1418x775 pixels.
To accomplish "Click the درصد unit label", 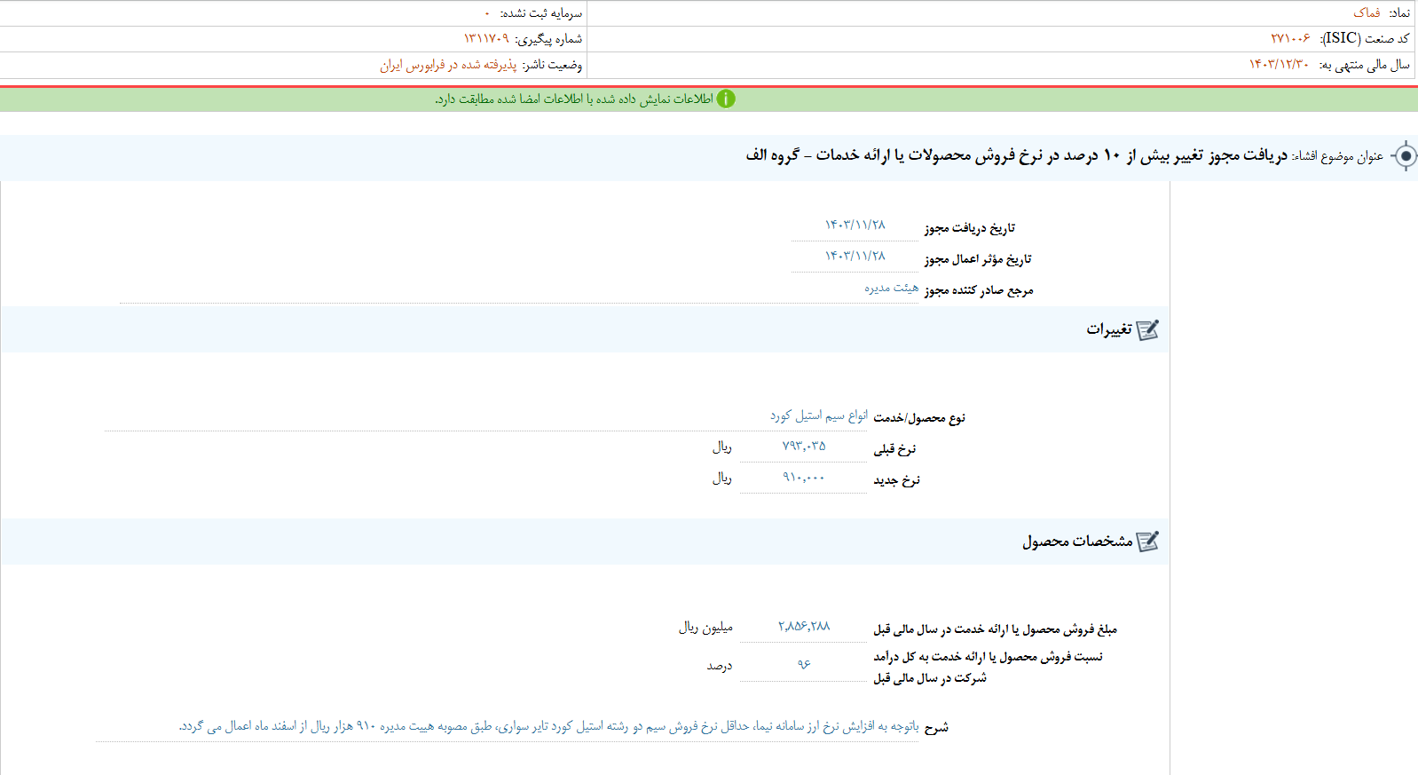I will pos(719,666).
